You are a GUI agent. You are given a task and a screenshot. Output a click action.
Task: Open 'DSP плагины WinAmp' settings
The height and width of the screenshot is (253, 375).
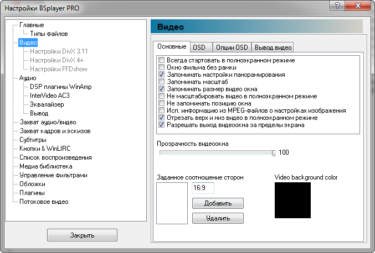point(60,87)
